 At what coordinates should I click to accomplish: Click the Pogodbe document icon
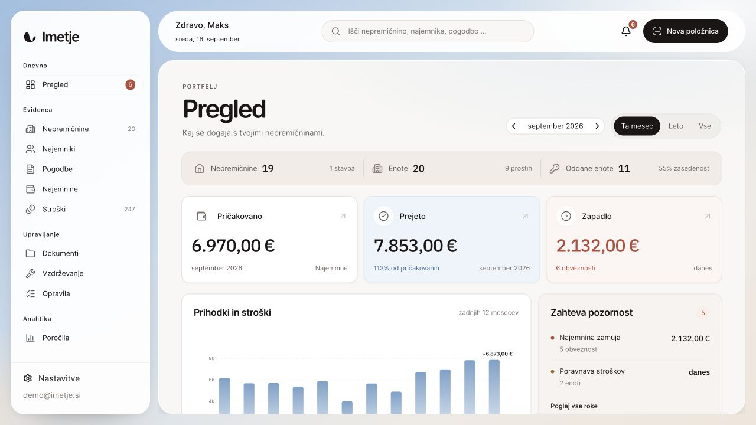coord(31,169)
